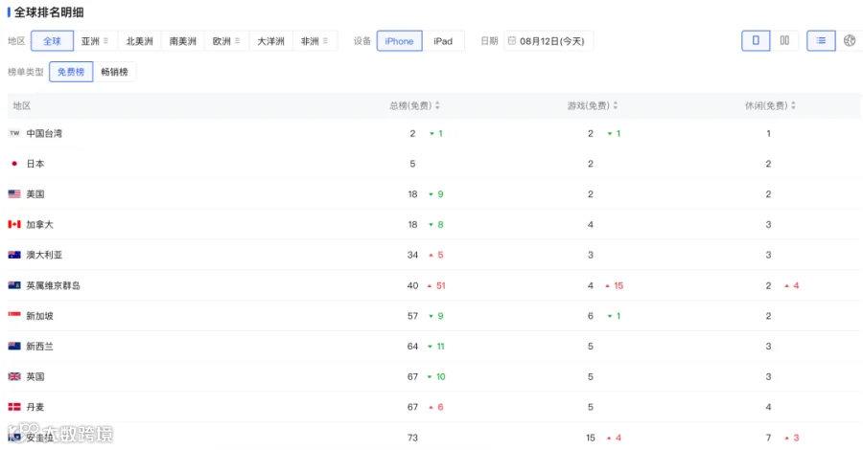Select iPad device option
This screenshot has width=863, height=450.
443,41
